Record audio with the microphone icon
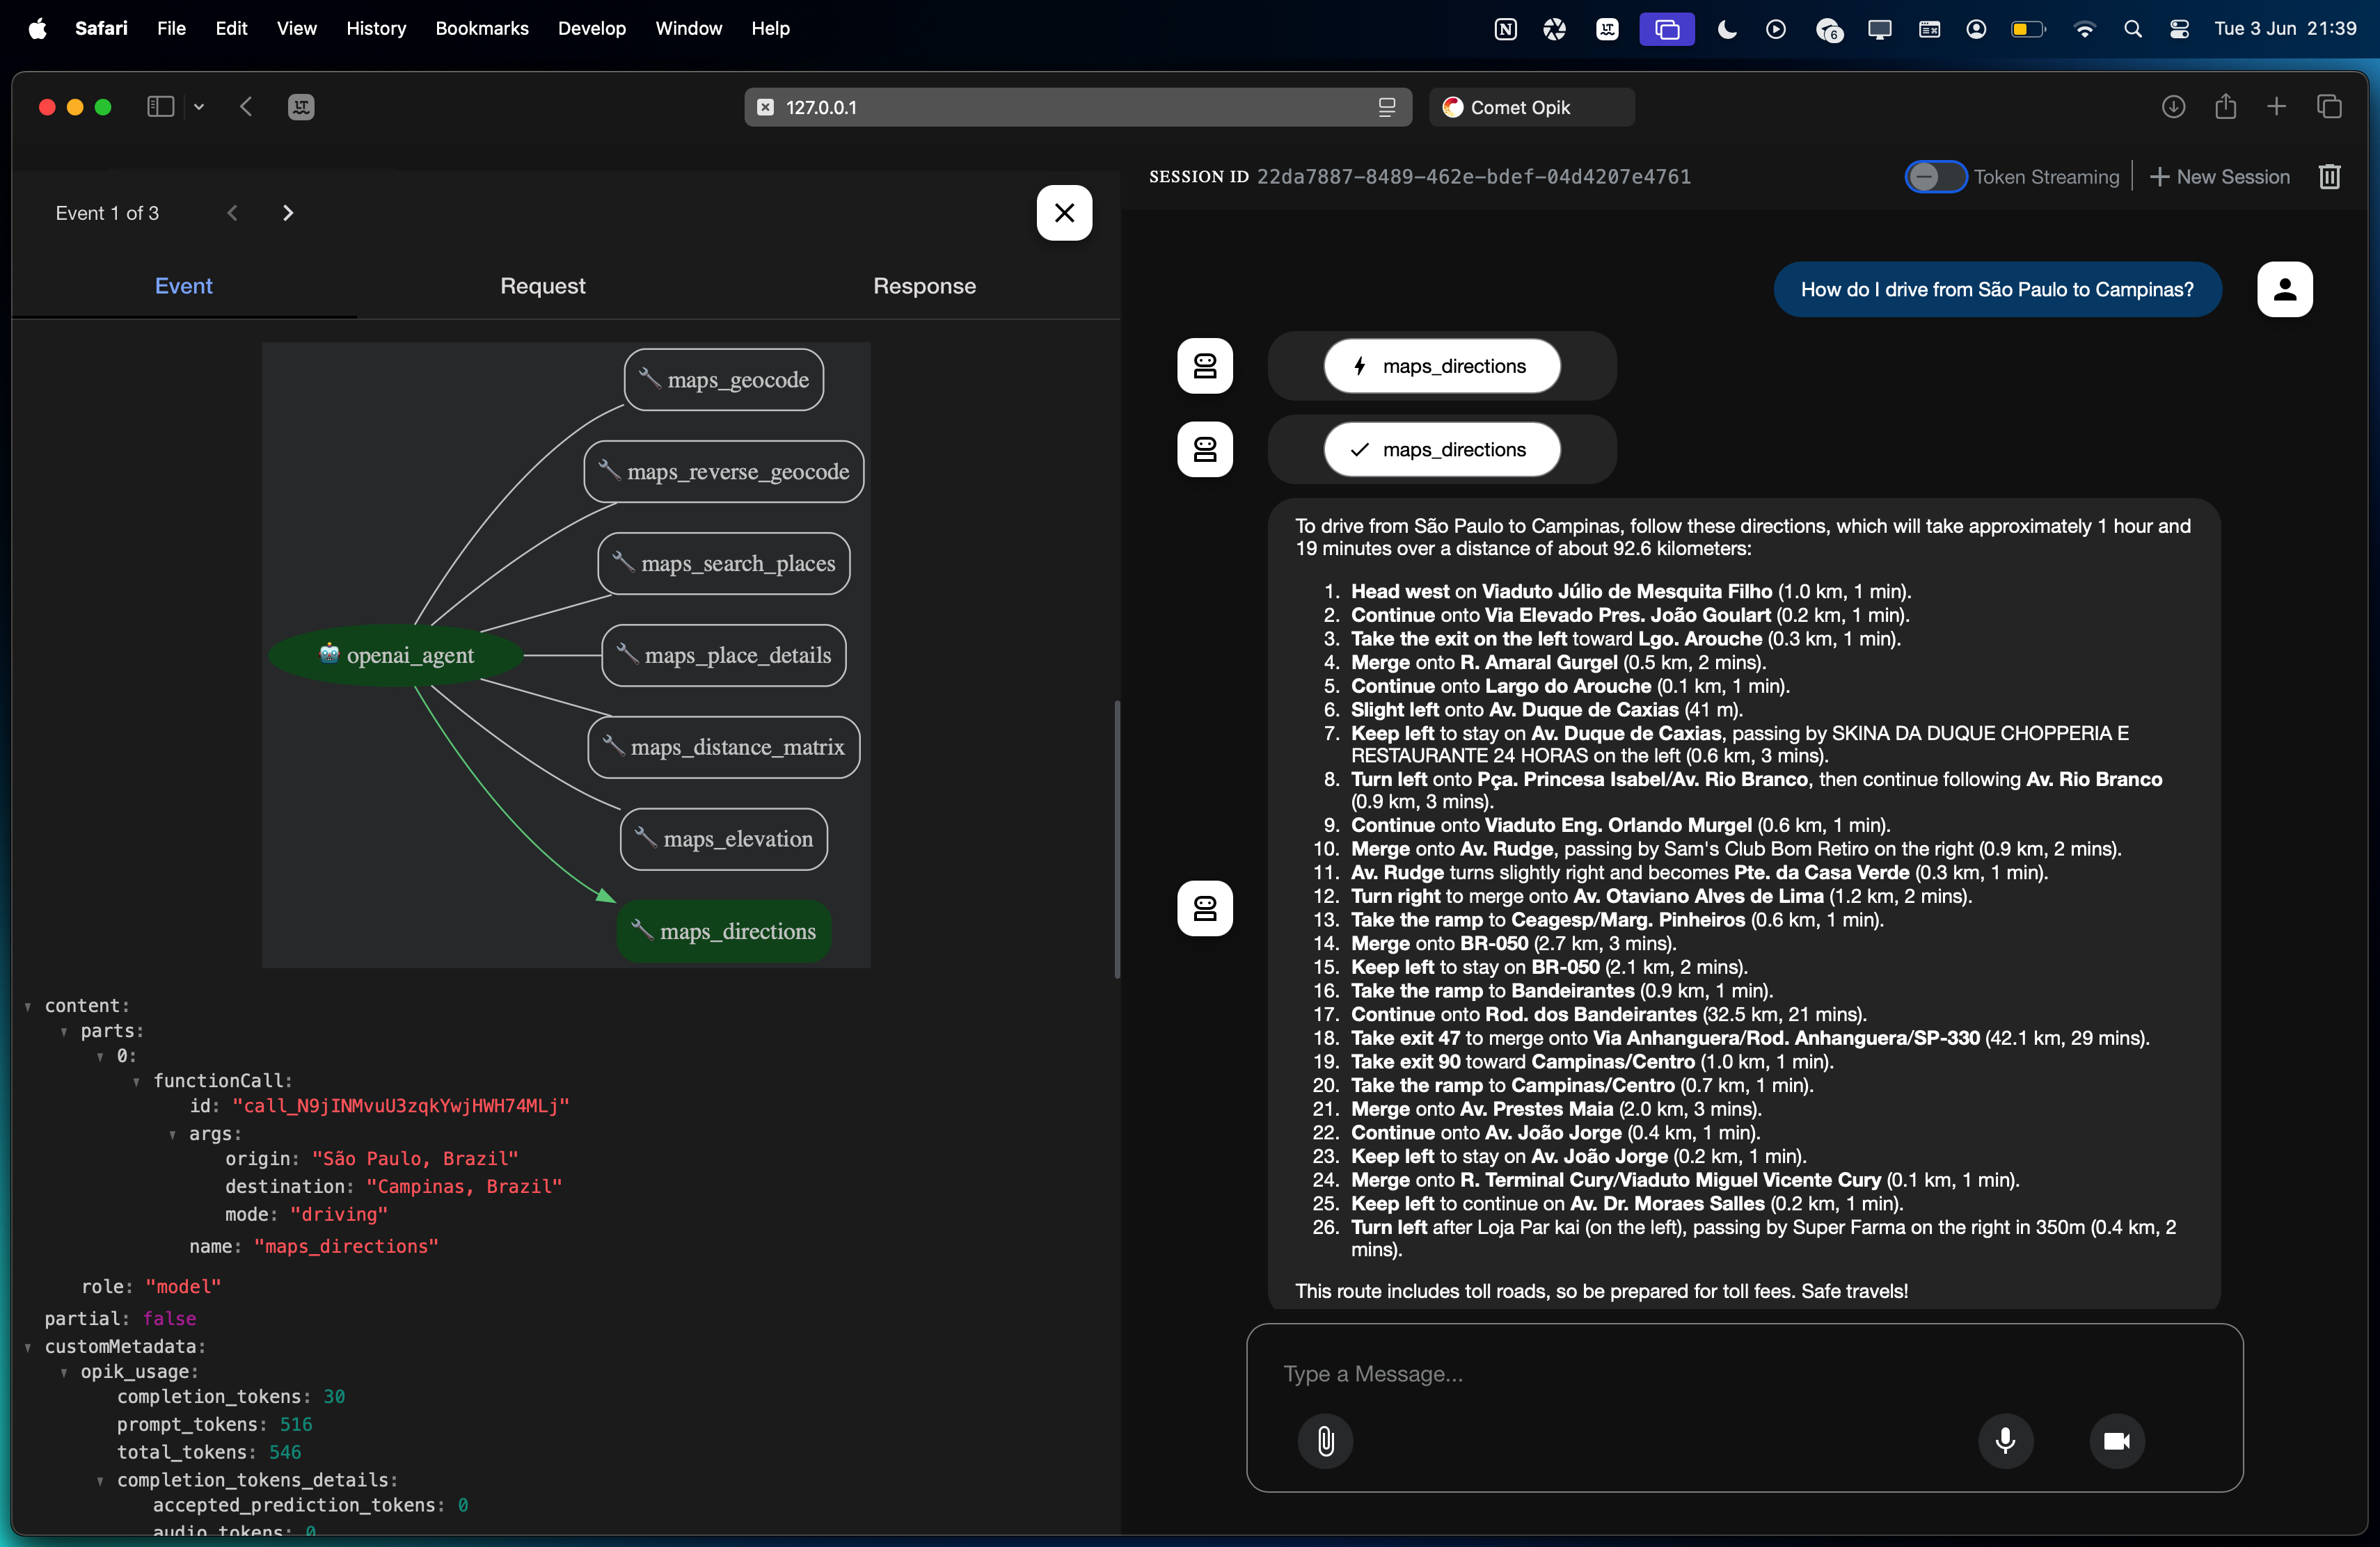2380x1547 pixels. [x=2005, y=1441]
